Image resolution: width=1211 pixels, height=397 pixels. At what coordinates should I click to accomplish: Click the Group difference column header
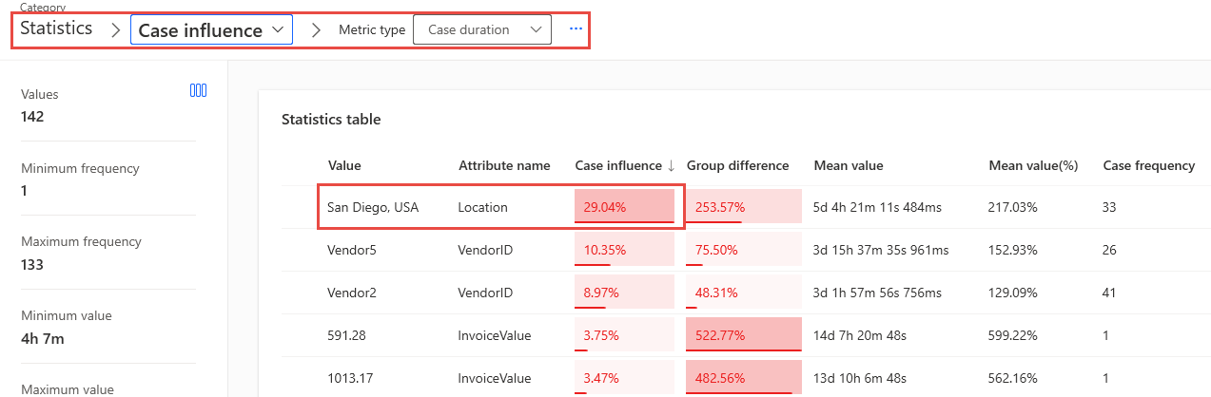(737, 165)
